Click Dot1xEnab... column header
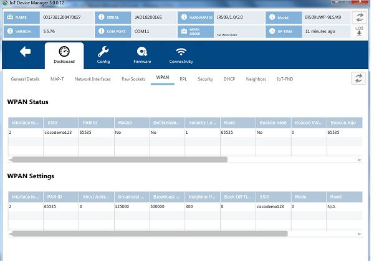 [x=167, y=123]
